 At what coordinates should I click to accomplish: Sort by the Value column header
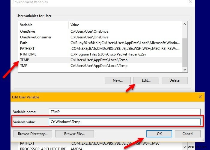125,25
